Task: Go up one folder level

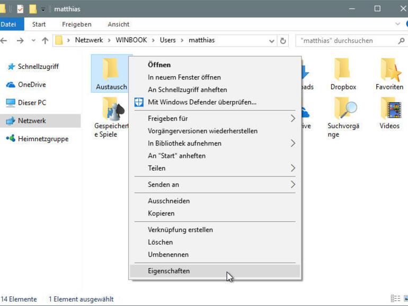Action: (x=45, y=41)
